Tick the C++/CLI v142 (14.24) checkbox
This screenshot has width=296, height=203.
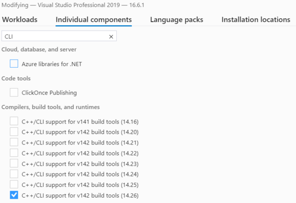coord(14,174)
